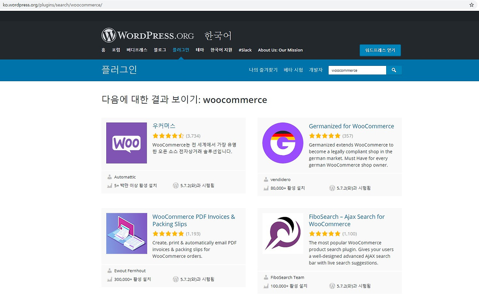Open the Germanized G plugin icon
The height and width of the screenshot is (300, 479).
283,143
